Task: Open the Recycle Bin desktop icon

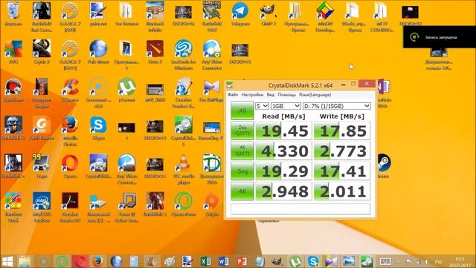Action: point(13,13)
